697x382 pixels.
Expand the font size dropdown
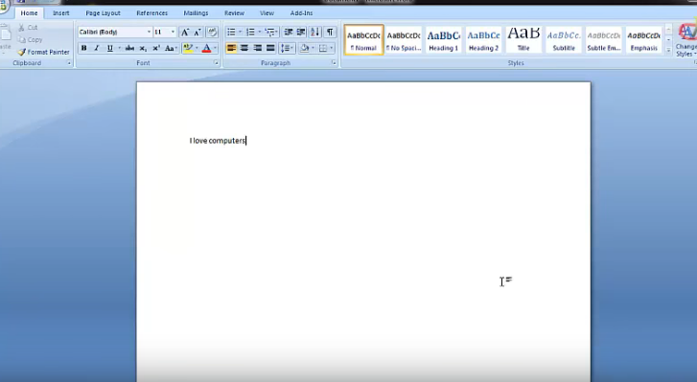point(173,32)
